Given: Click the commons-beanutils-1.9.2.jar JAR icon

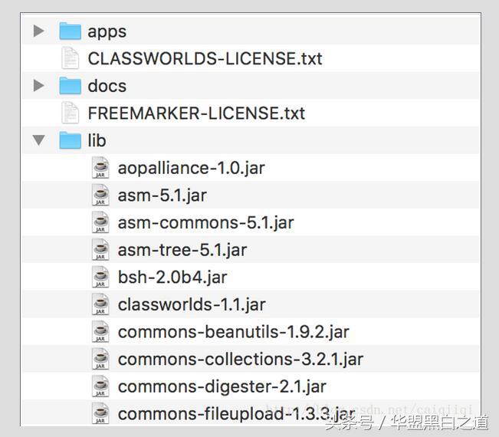Looking at the screenshot, I should tap(100, 332).
